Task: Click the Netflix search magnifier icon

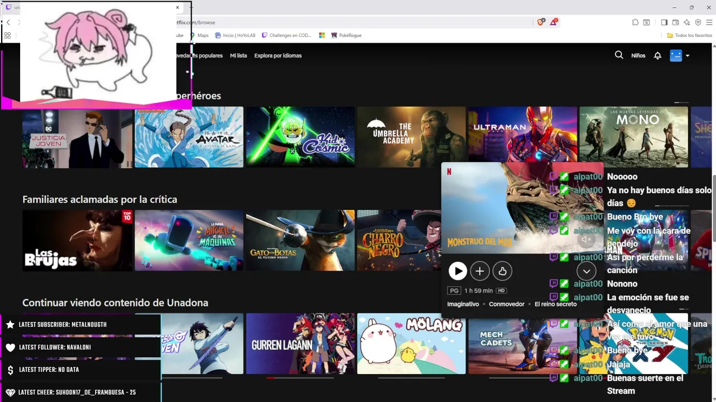Action: (619, 55)
